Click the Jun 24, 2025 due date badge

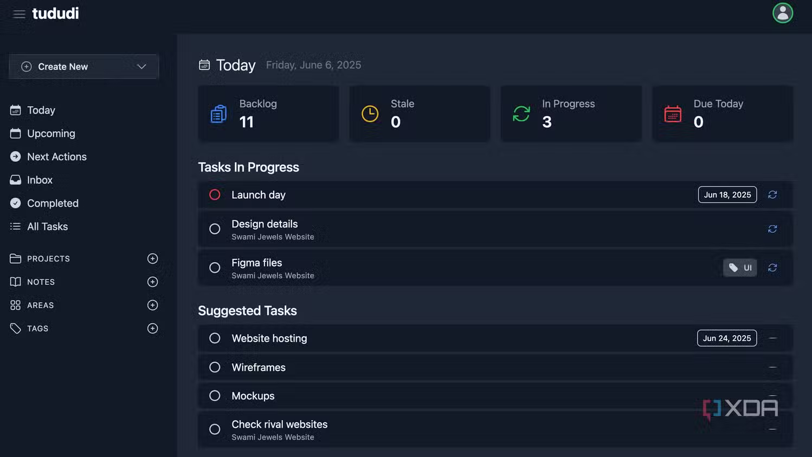point(726,338)
